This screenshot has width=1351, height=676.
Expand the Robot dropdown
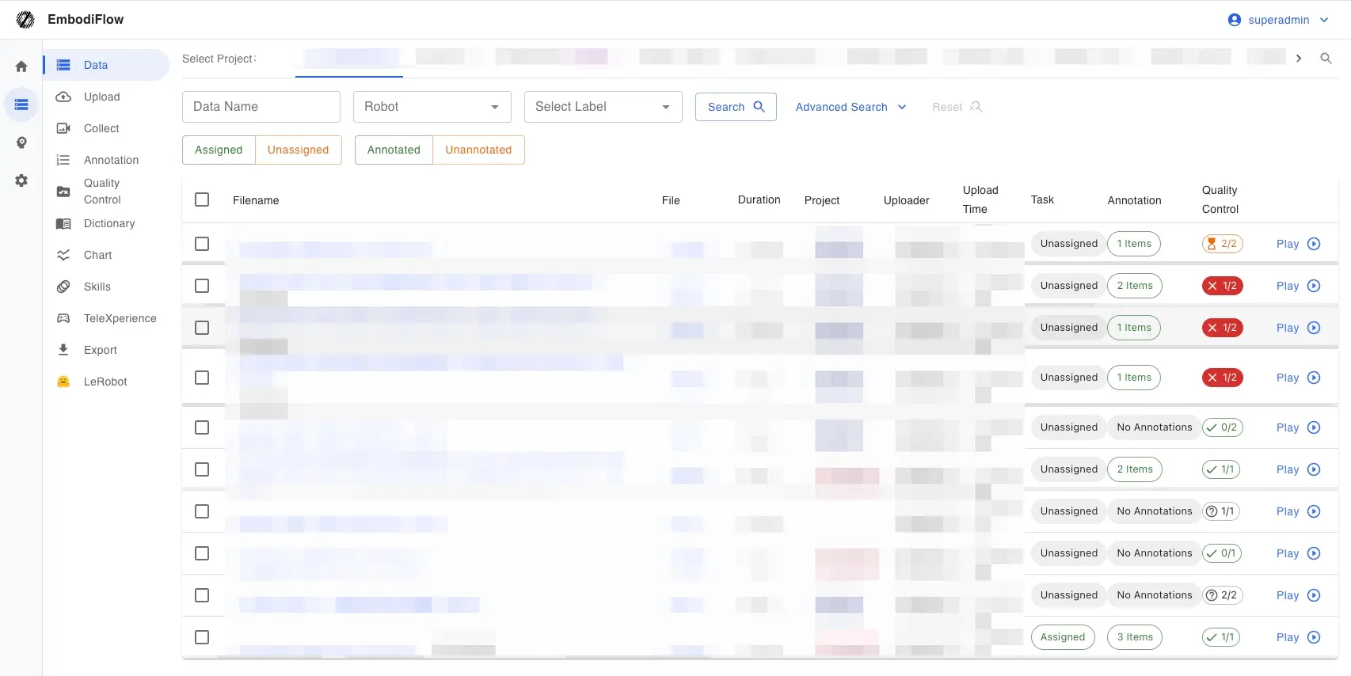(432, 107)
